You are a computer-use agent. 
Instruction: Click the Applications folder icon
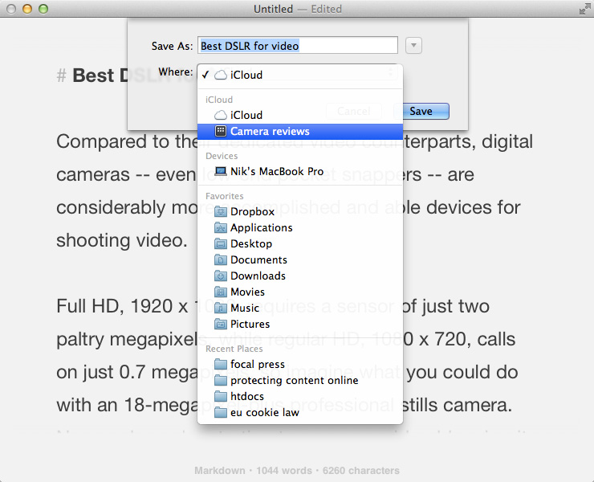(221, 227)
